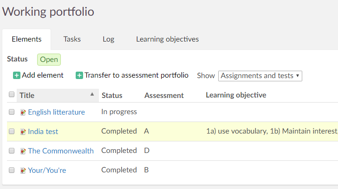Viewport: 338px width, 189px height.
Task: Click the Status column header
Action: coord(112,95)
